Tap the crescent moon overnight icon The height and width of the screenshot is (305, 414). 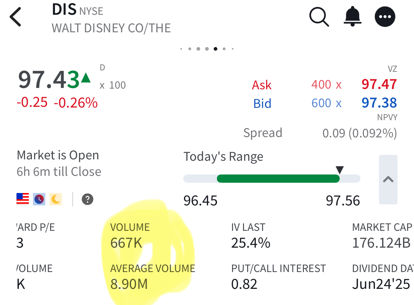pyautogui.click(x=55, y=199)
